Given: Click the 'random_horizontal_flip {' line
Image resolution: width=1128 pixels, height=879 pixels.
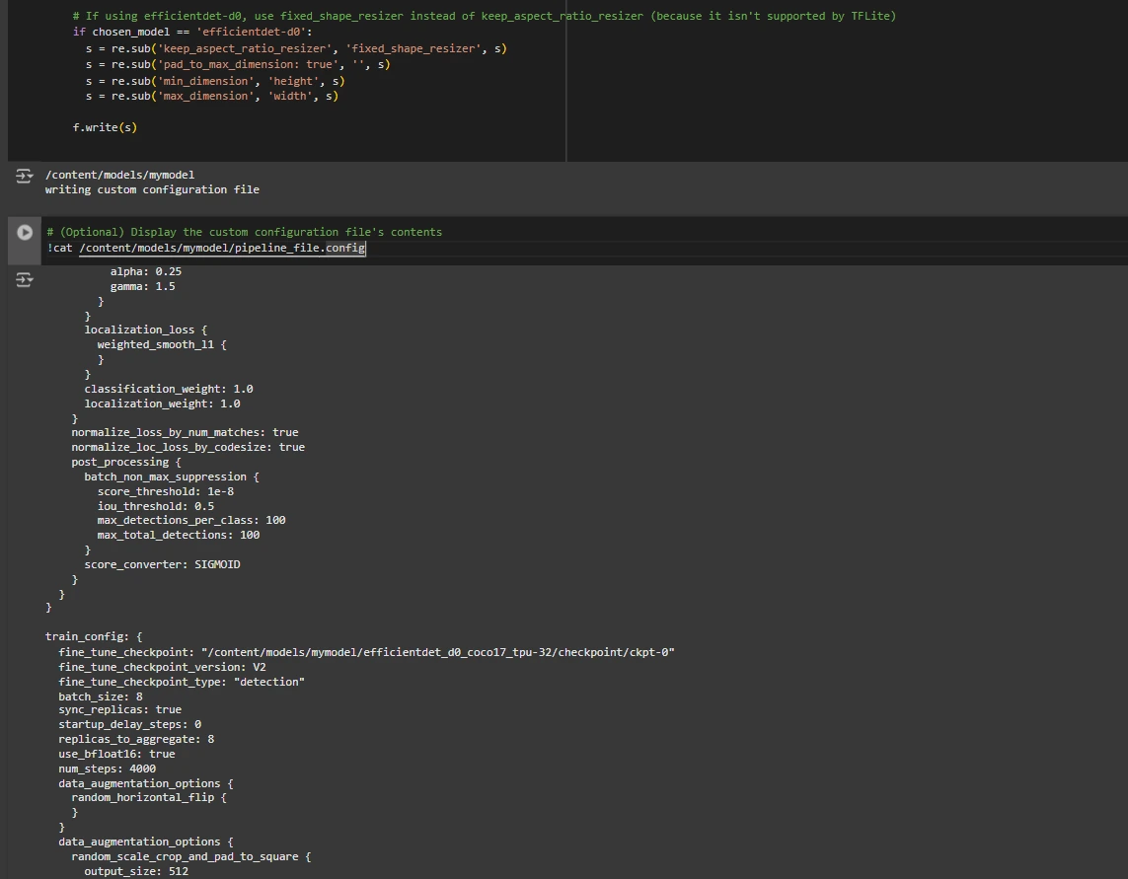Looking at the screenshot, I should [149, 798].
